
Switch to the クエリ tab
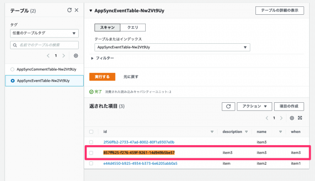(x=133, y=28)
